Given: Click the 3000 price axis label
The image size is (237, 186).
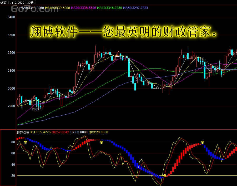Looking at the screenshot, I should (11, 88).
